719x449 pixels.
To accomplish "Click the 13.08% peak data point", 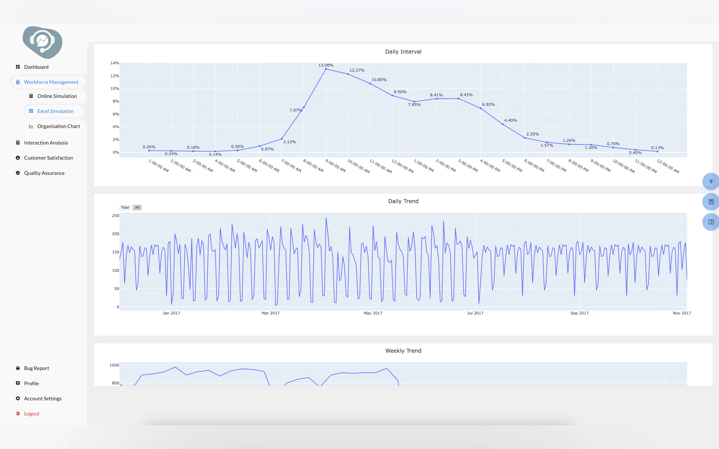I will (x=326, y=69).
